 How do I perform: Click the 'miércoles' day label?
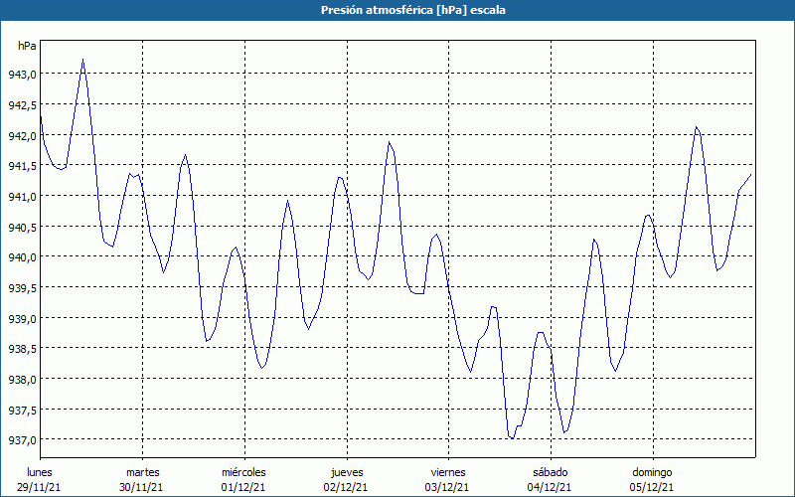click(x=243, y=472)
